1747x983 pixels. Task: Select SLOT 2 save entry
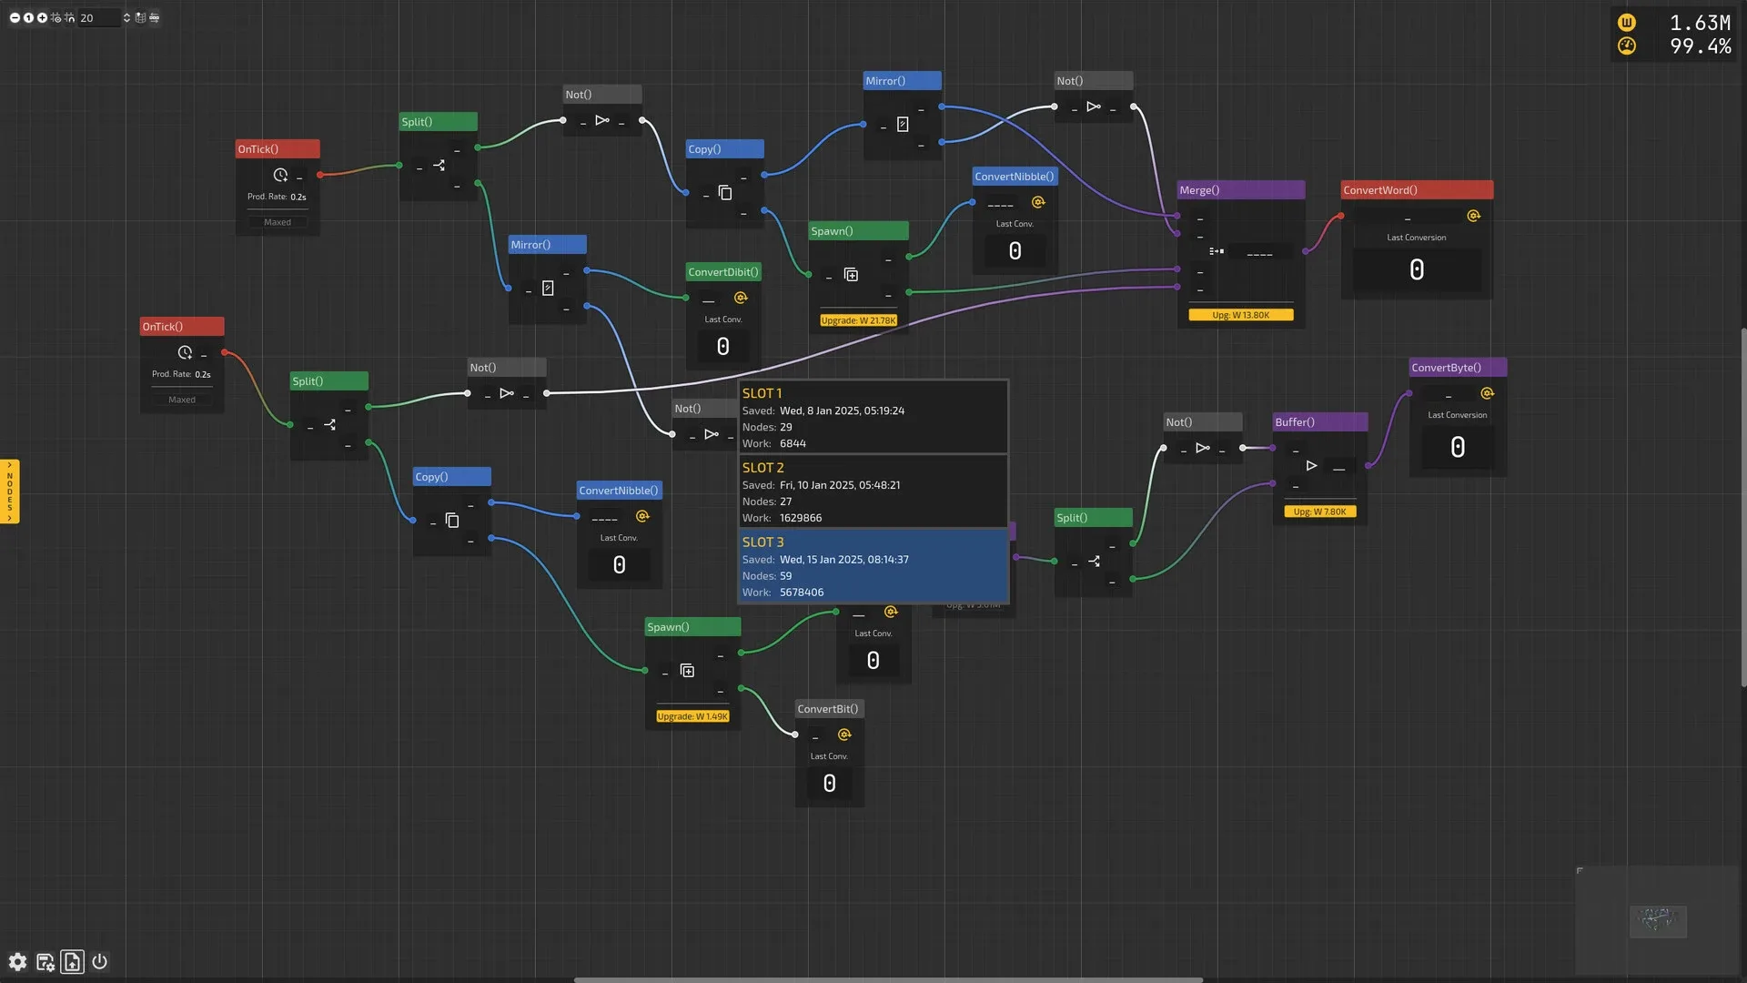click(873, 492)
